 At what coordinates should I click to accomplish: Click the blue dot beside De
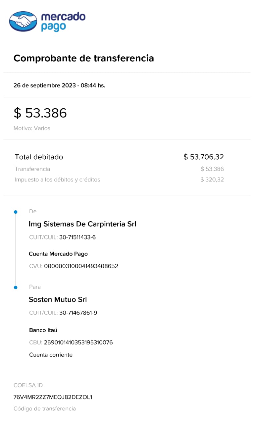click(x=15, y=212)
